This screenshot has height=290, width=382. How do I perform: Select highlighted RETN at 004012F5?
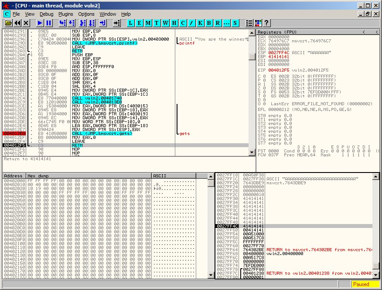pos(77,145)
